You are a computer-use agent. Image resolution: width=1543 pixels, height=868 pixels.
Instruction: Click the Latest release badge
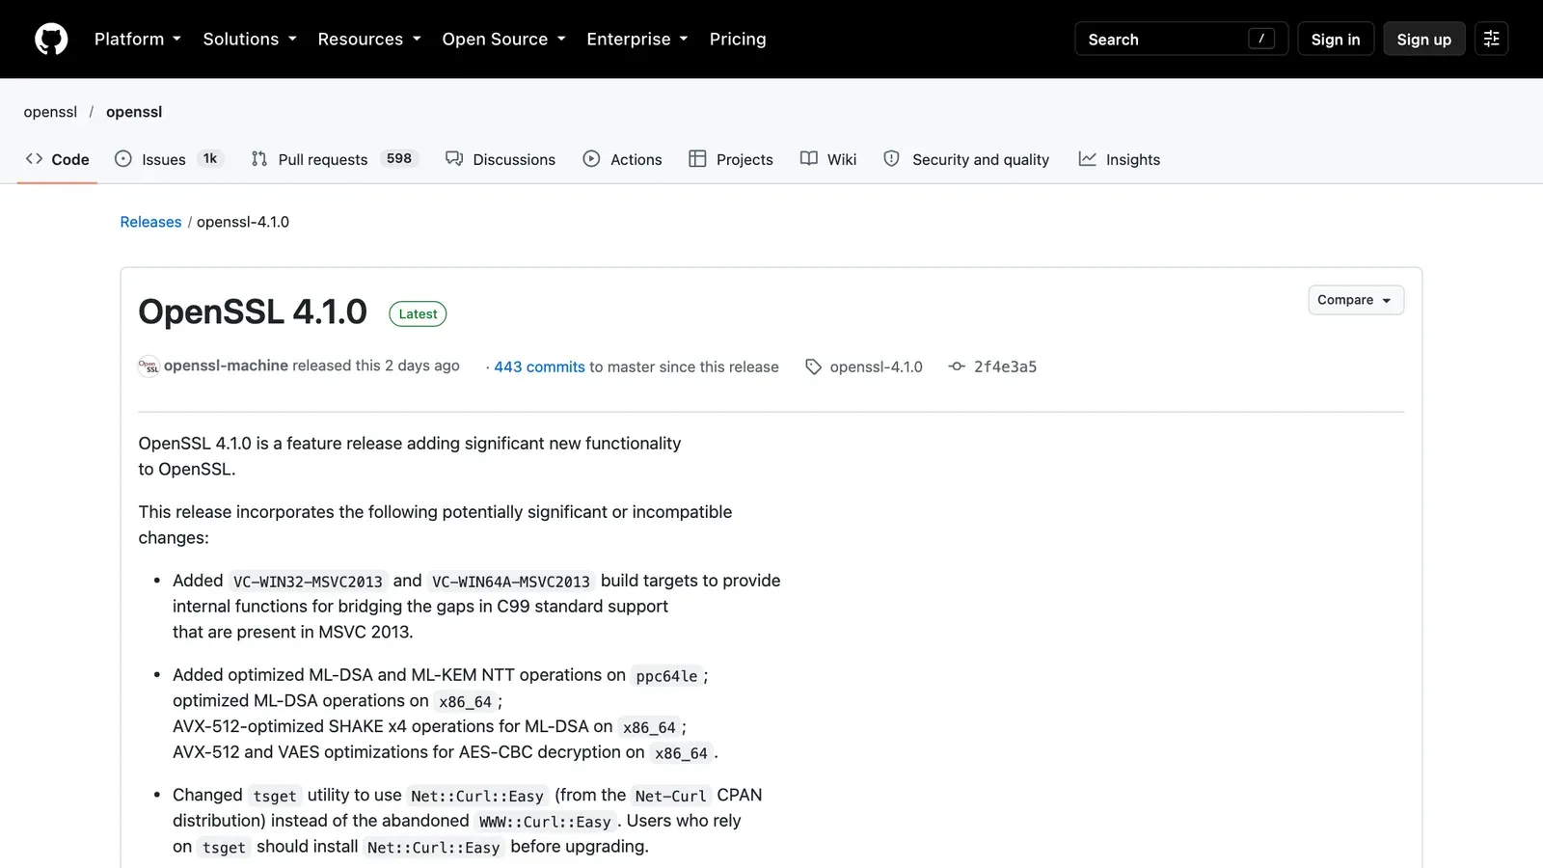[418, 314]
